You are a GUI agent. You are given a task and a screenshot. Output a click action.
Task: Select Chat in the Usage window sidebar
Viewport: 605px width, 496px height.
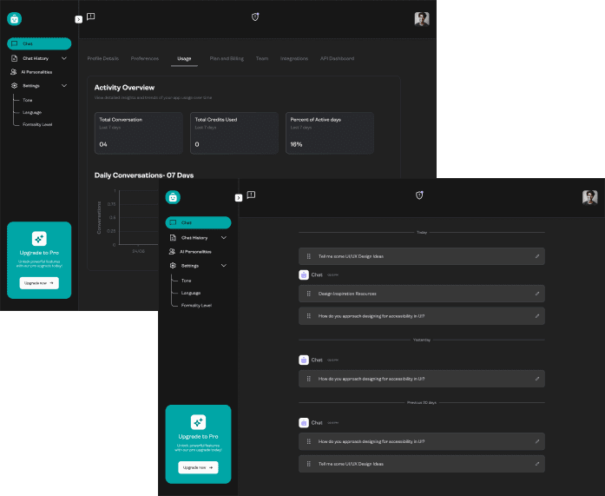coord(39,43)
